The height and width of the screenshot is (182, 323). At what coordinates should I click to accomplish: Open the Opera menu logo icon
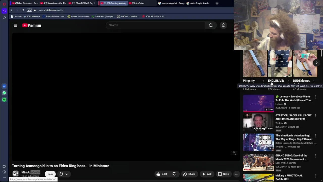pos(4,4)
